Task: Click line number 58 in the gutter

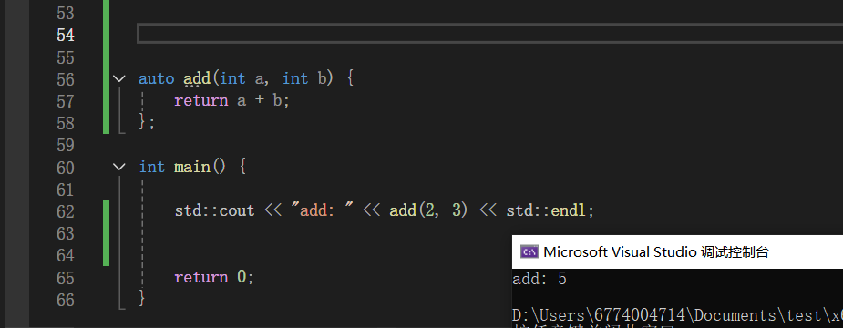Action: 65,123
